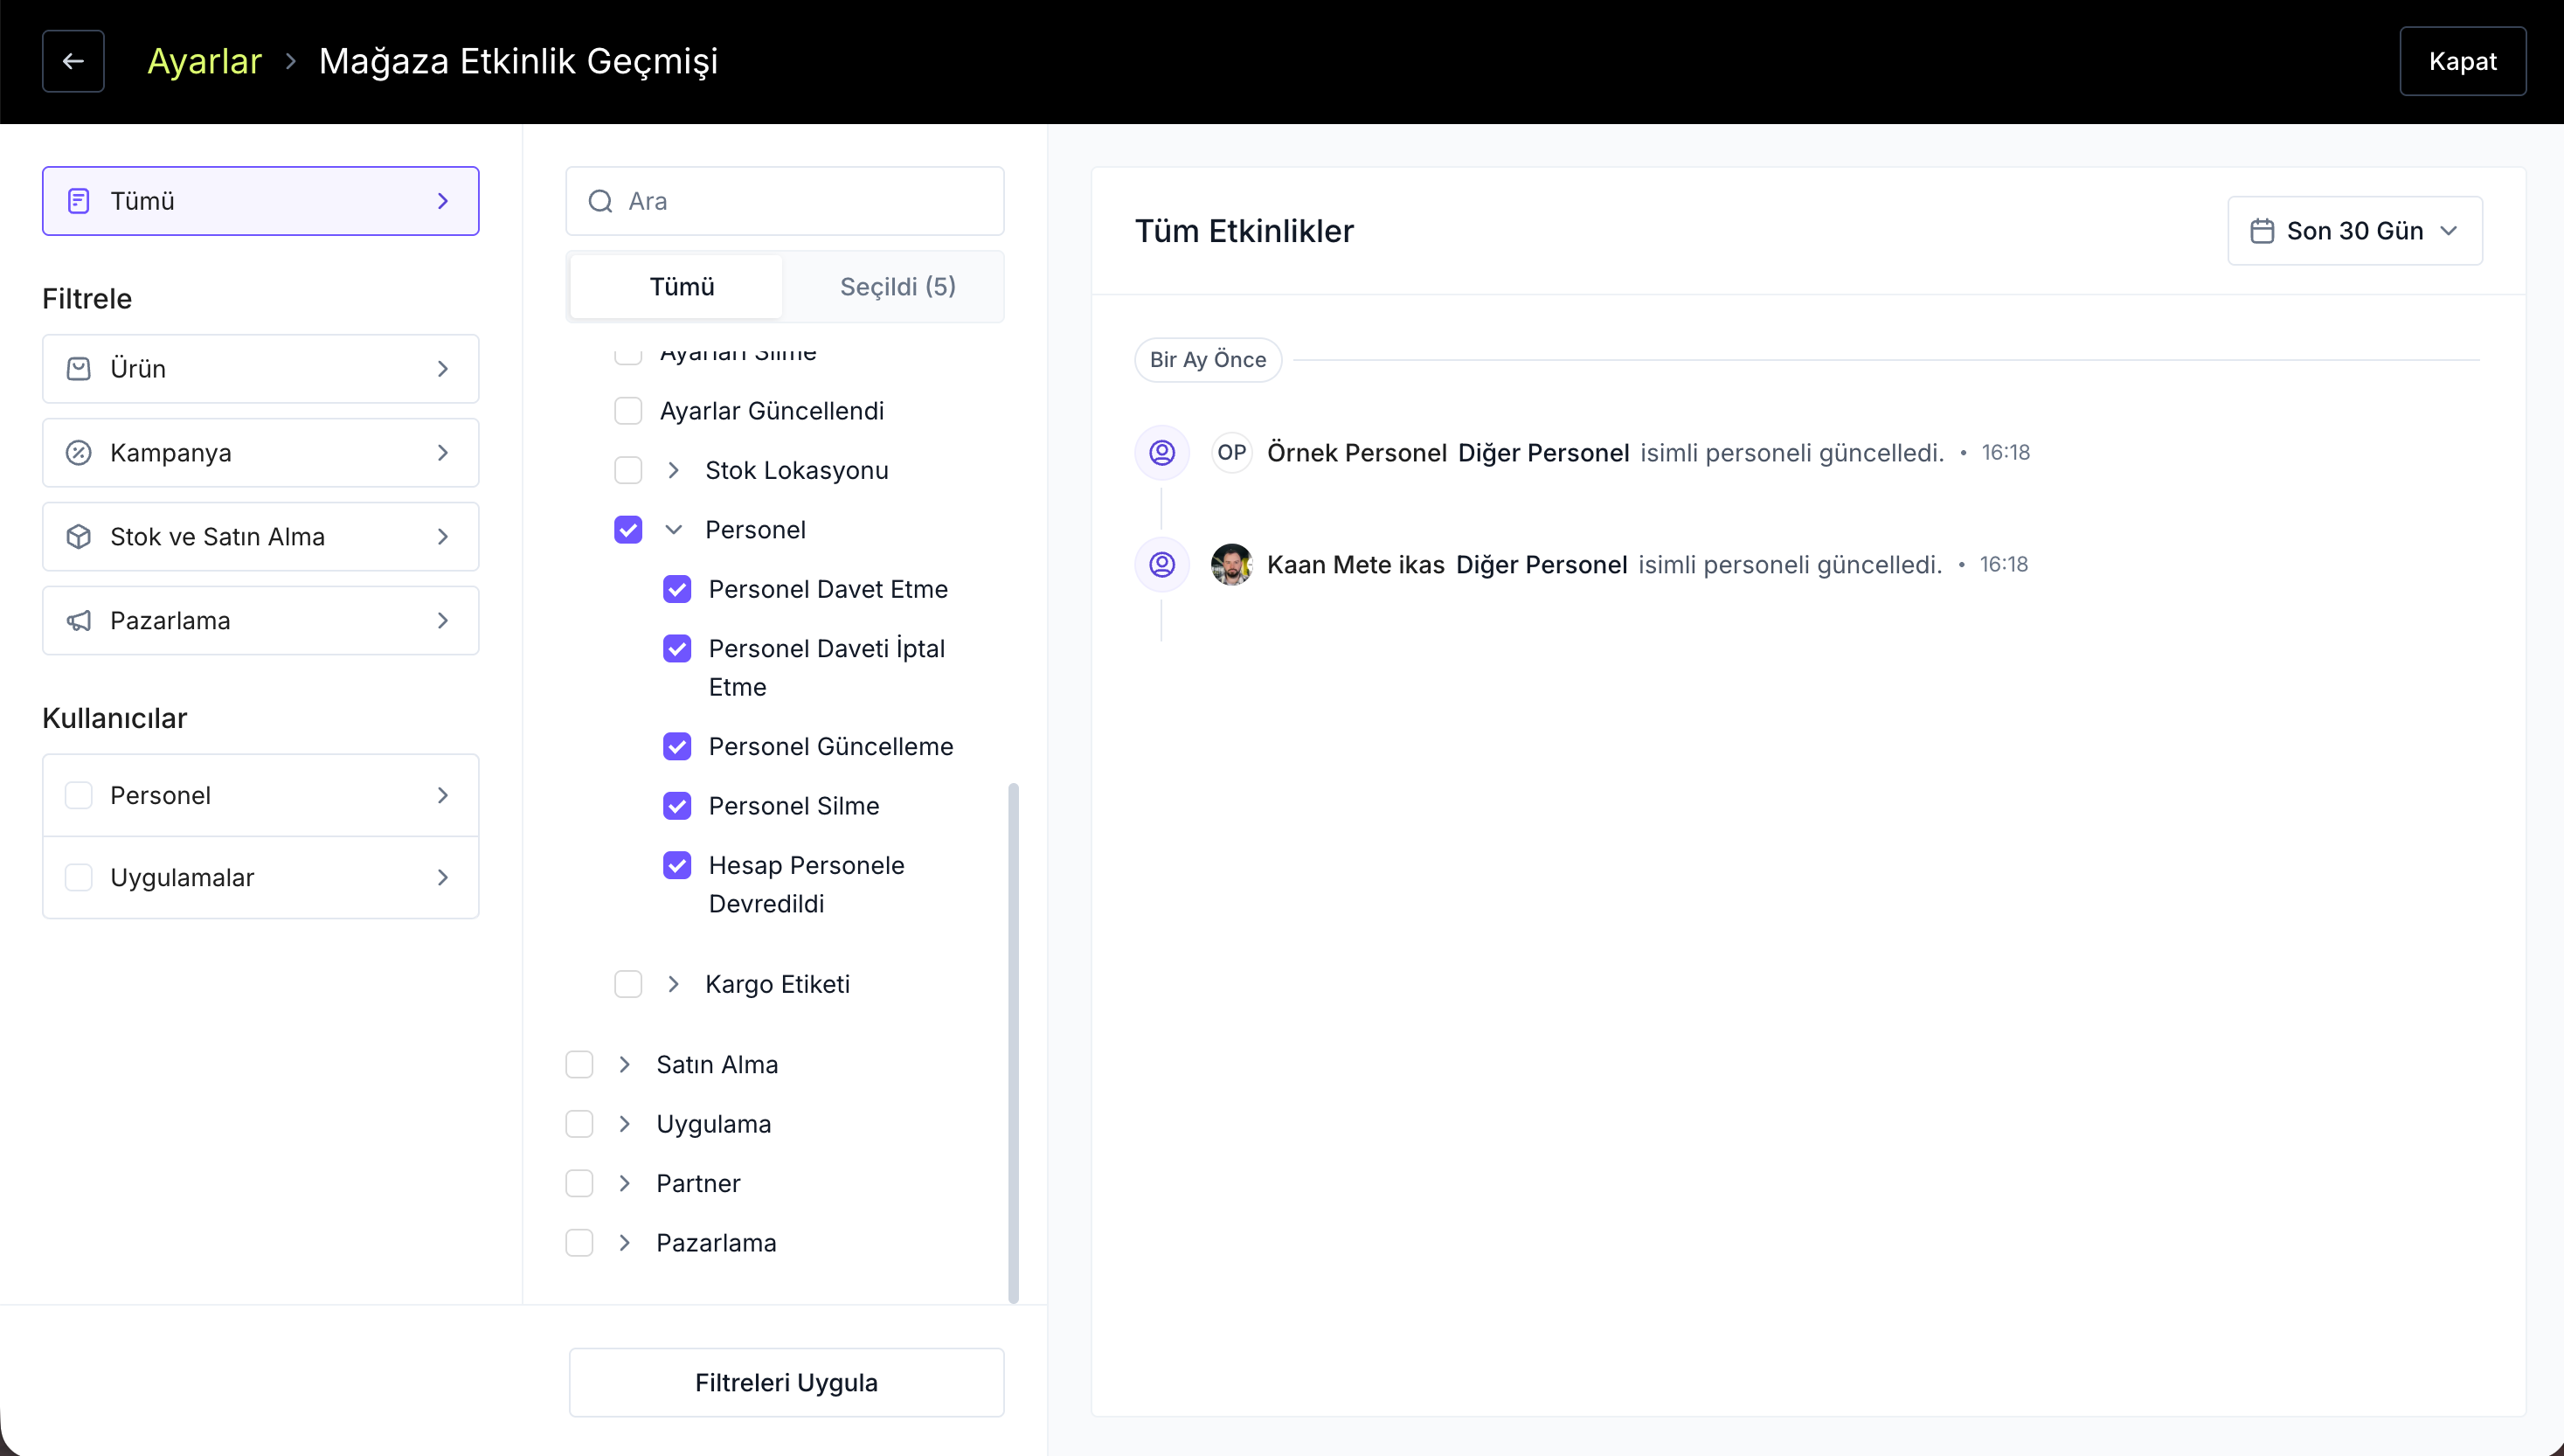2564x1456 pixels.
Task: Uncheck Personel Daveti İptal Etme checkbox
Action: coord(676,649)
